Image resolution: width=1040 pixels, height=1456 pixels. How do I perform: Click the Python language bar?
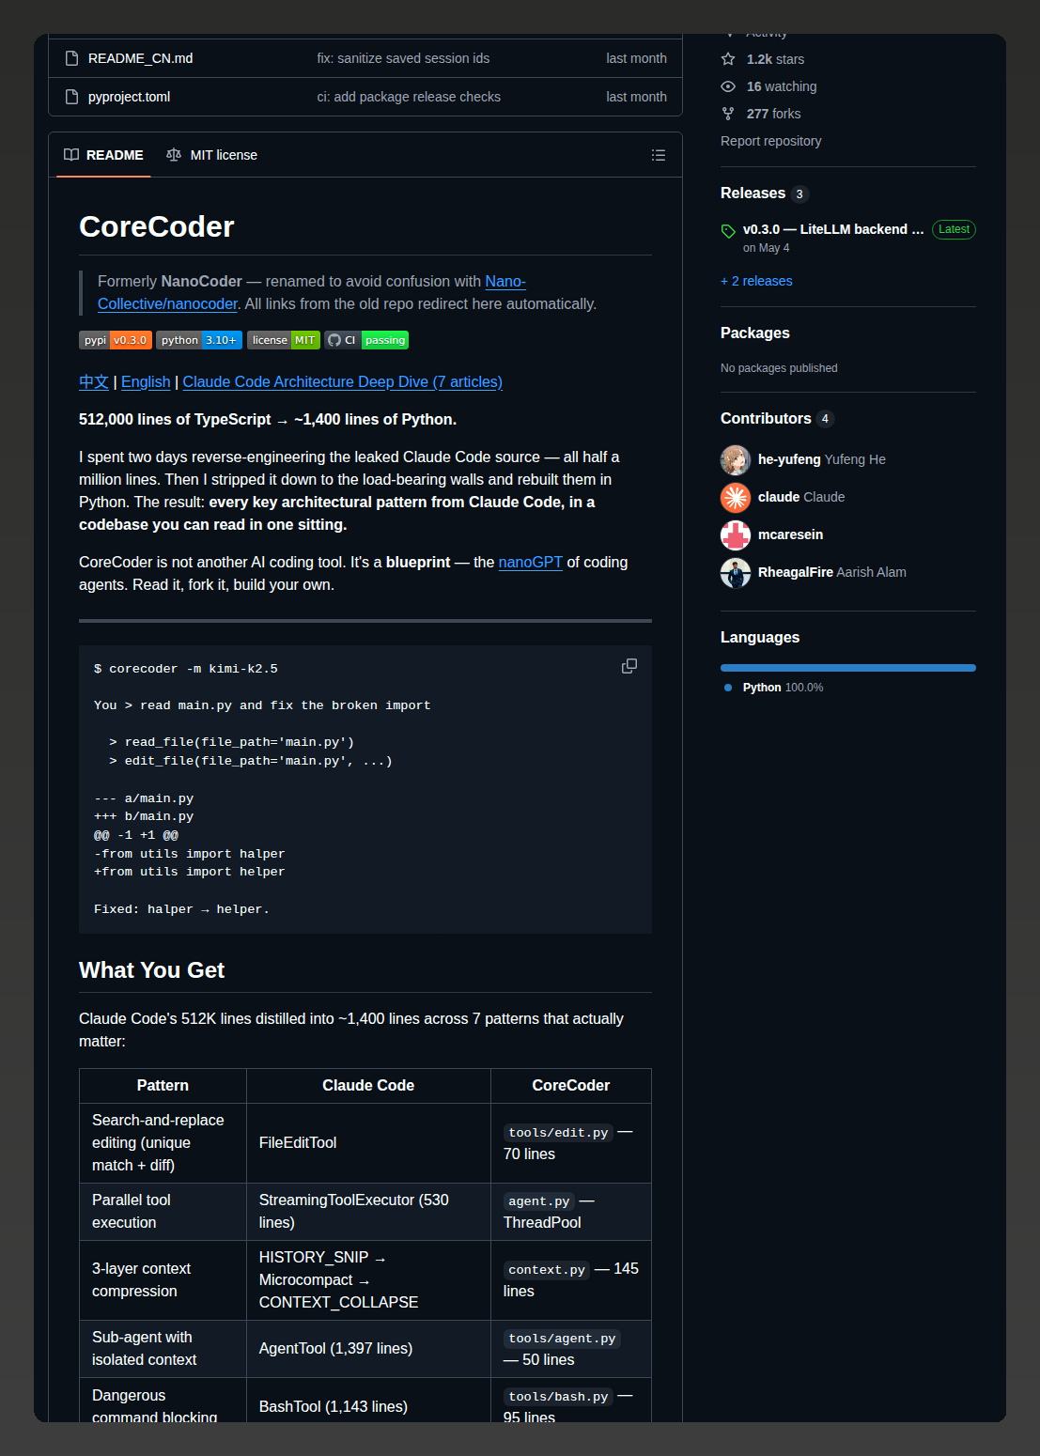pos(848,668)
